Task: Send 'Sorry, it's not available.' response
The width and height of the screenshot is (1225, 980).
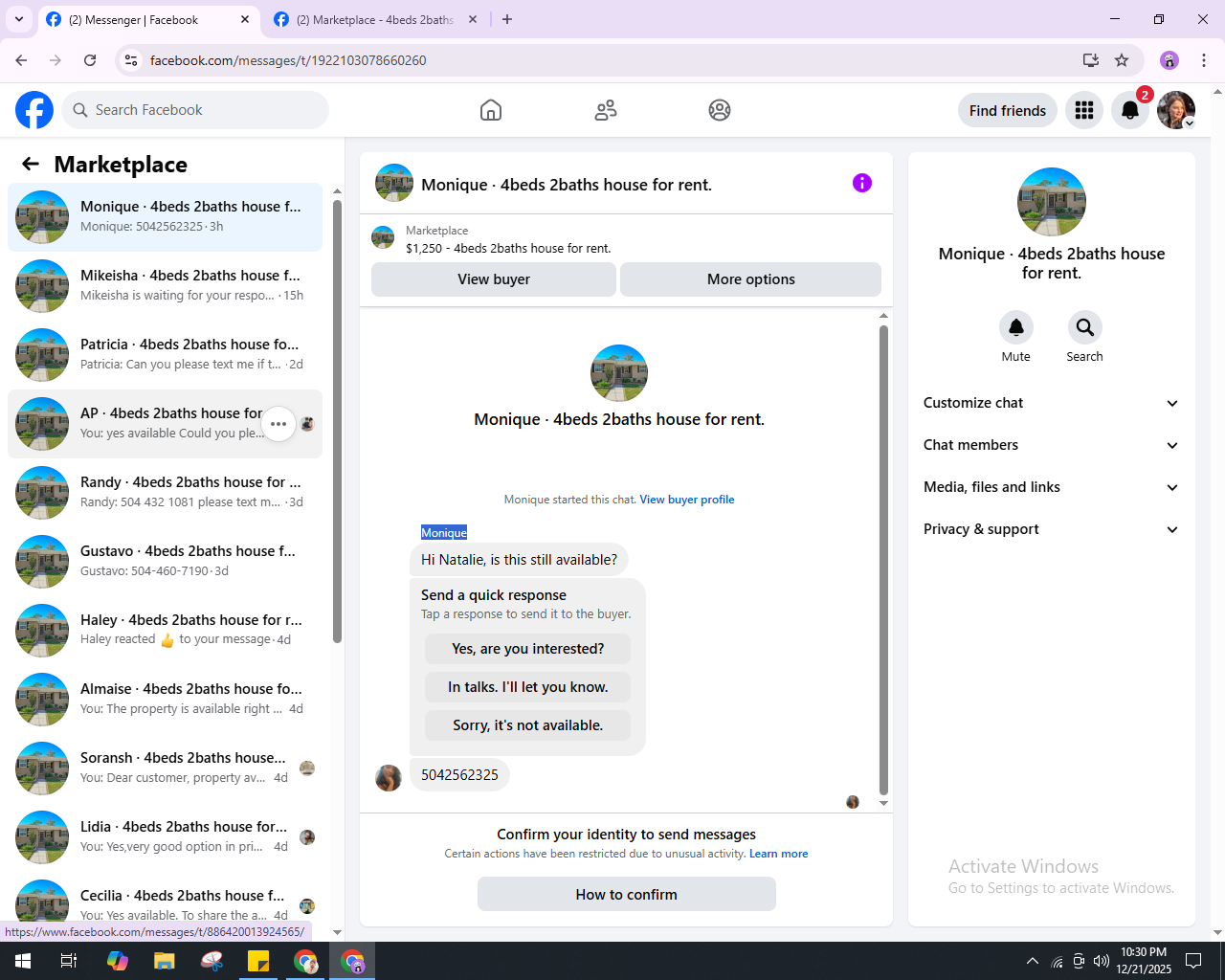Action: [528, 725]
